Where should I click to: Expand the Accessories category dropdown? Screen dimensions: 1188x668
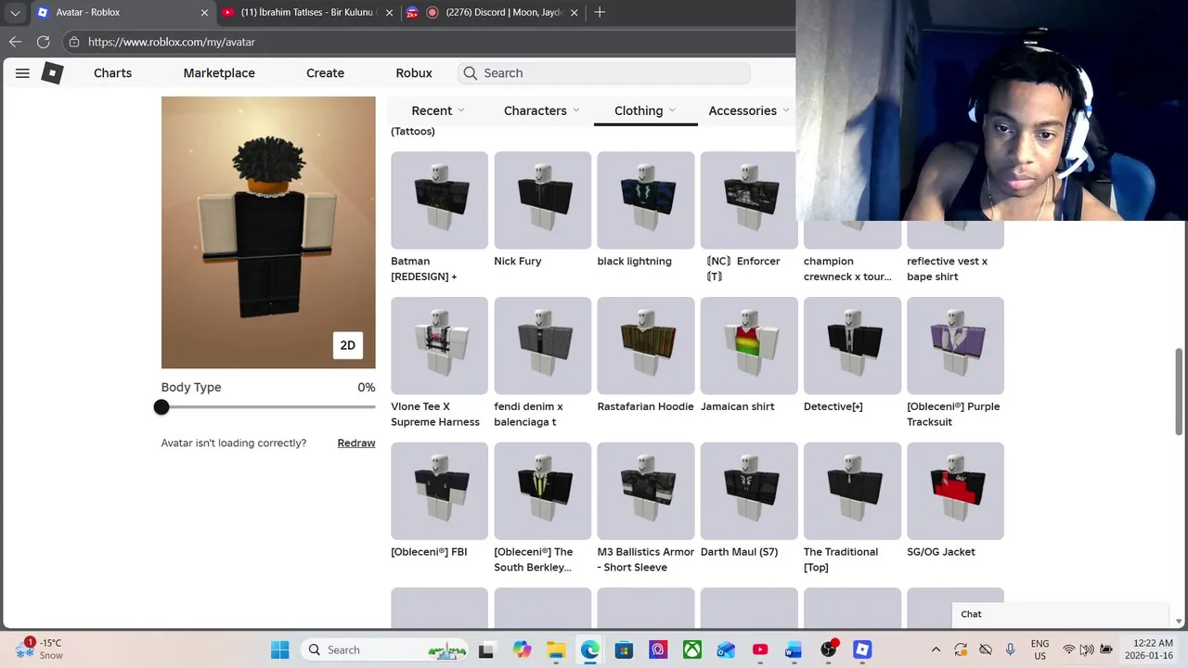(x=748, y=110)
